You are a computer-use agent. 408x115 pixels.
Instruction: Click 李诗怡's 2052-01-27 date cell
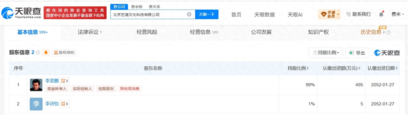[x=383, y=104]
